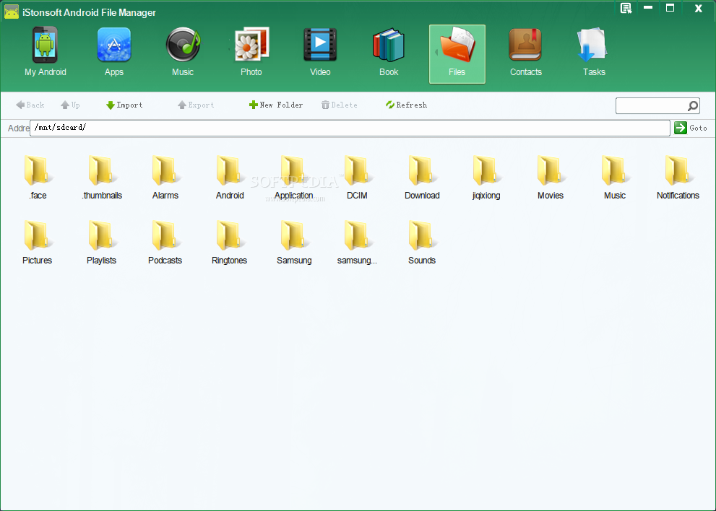Select the Movies folder
Screen dimensions: 716x511
point(551,178)
